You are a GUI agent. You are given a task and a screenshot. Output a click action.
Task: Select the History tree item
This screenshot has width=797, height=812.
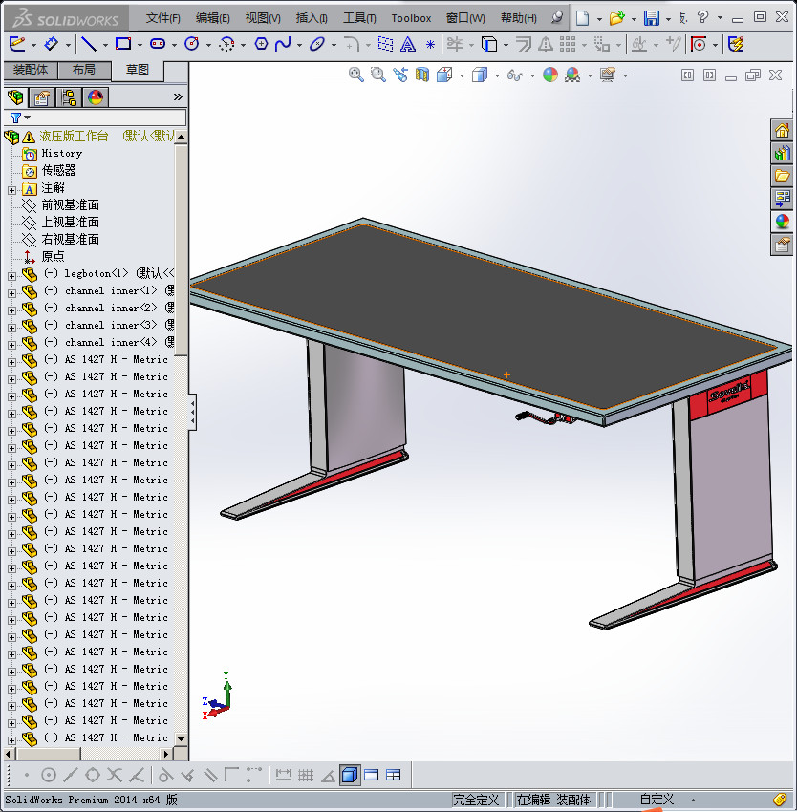click(62, 153)
